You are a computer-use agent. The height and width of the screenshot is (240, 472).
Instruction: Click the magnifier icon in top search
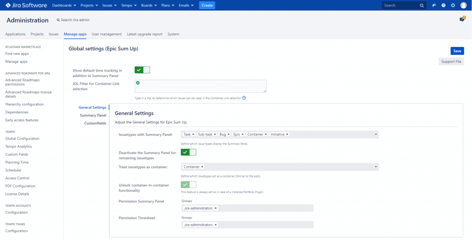coord(422,6)
